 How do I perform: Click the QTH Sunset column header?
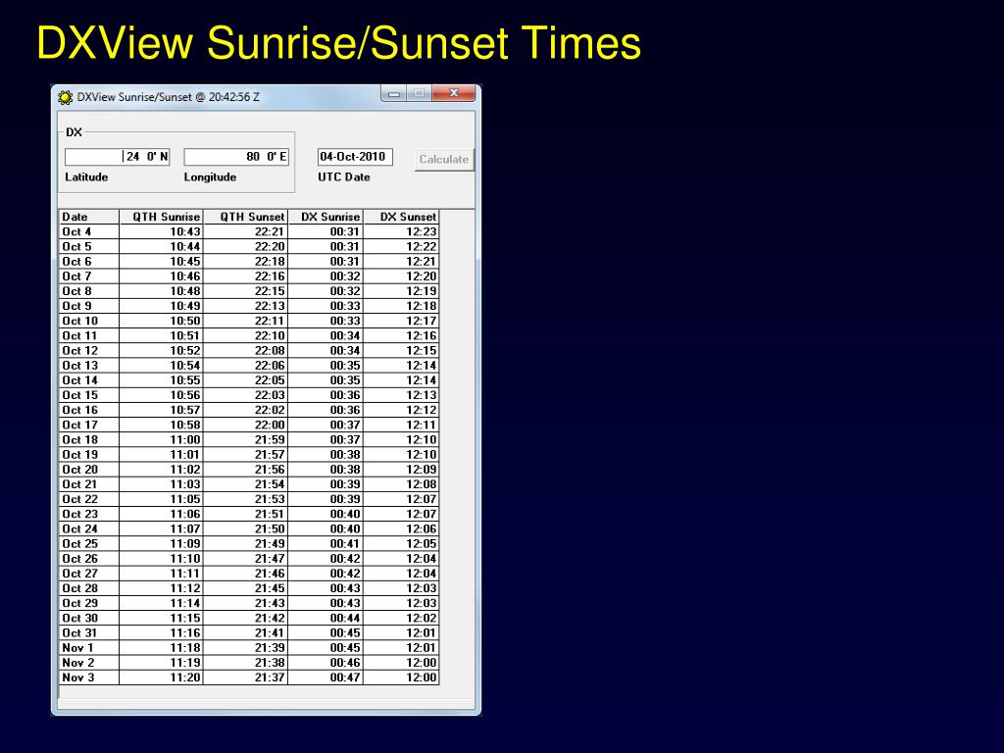tap(246, 217)
